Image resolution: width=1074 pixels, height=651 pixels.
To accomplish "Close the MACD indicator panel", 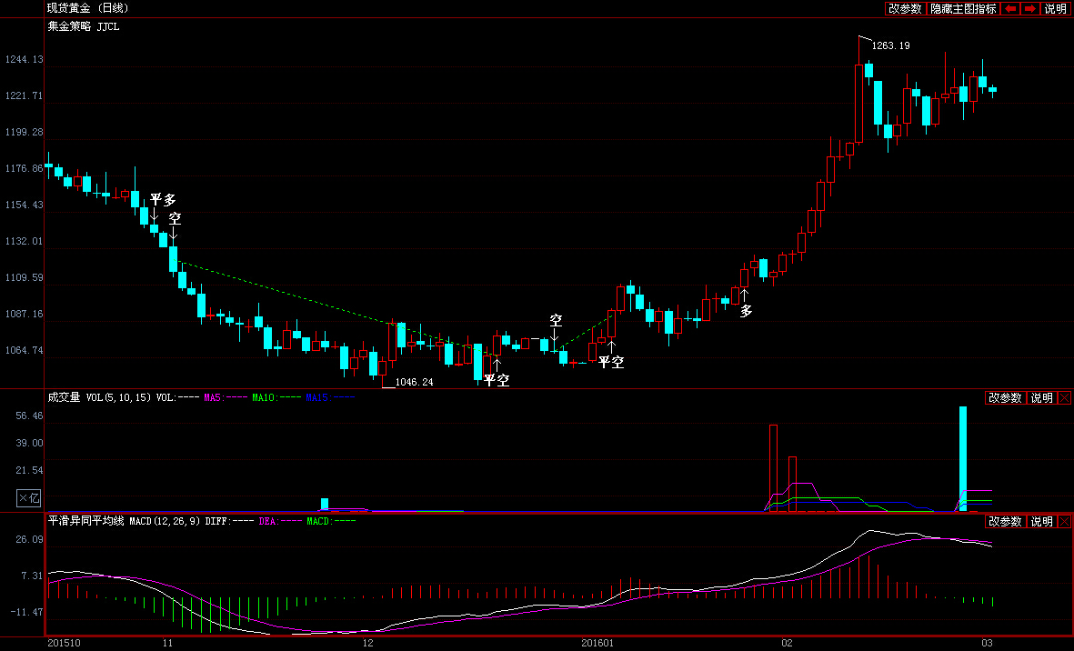I will (x=1064, y=522).
